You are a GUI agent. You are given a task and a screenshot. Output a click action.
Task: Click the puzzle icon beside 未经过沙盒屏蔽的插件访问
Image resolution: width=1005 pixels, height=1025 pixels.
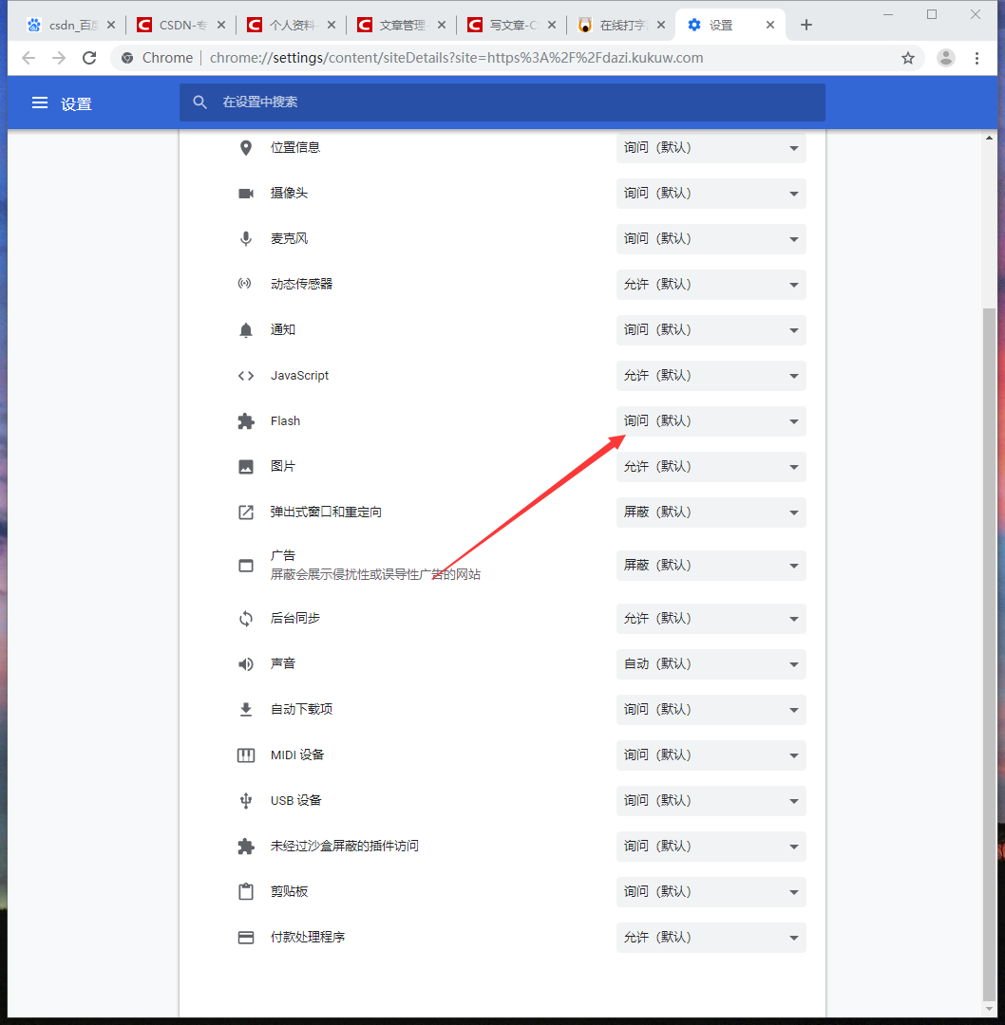(x=245, y=847)
